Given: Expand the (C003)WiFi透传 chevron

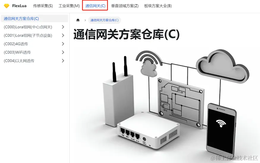Looking at the screenshot, I should pyautogui.click(x=63, y=52).
